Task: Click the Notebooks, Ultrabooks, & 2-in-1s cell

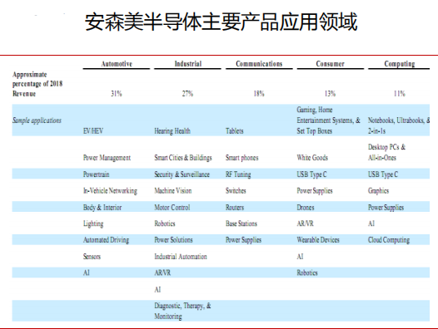Action: point(399,125)
